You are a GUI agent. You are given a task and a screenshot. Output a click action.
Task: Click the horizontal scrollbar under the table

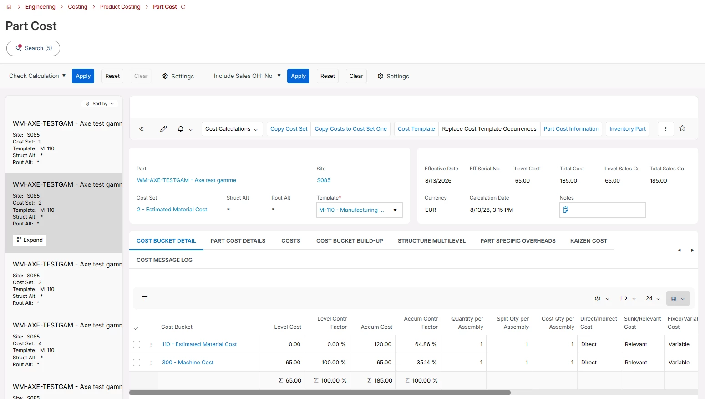pyautogui.click(x=320, y=393)
